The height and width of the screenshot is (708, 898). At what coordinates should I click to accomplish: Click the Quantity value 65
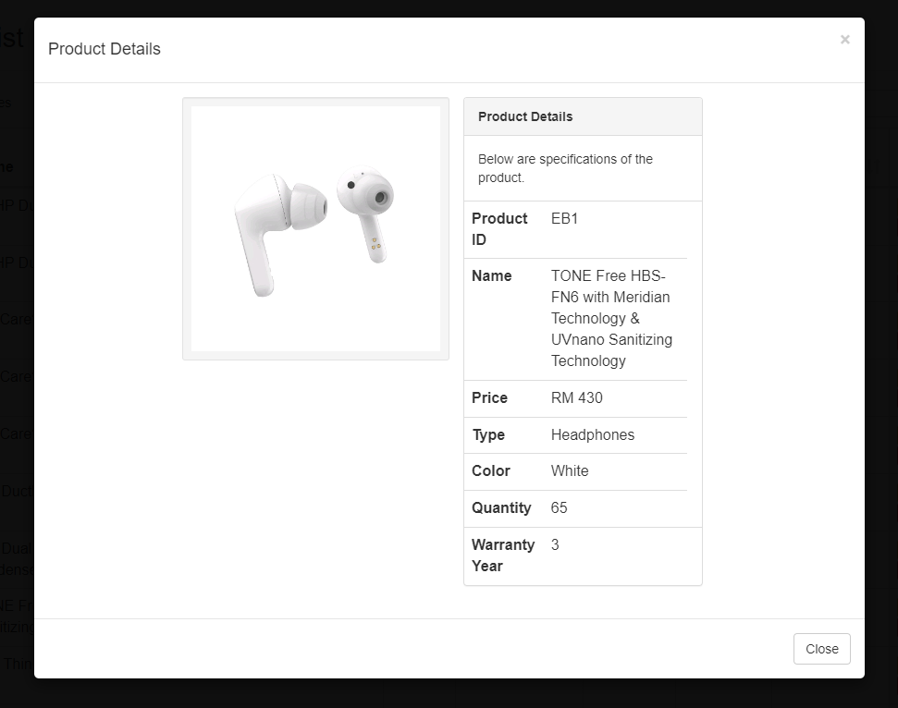tap(558, 507)
